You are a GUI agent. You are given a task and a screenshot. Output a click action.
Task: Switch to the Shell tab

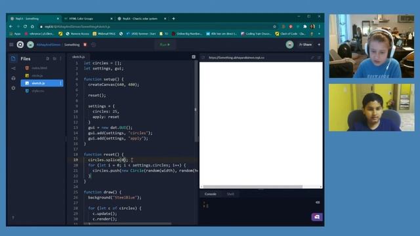click(230, 194)
